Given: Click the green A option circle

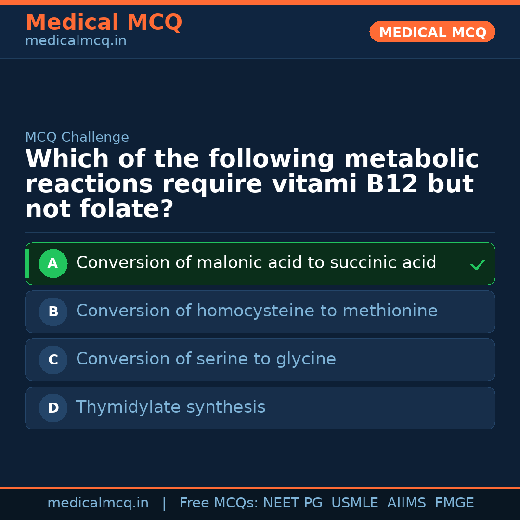Looking at the screenshot, I should [53, 263].
